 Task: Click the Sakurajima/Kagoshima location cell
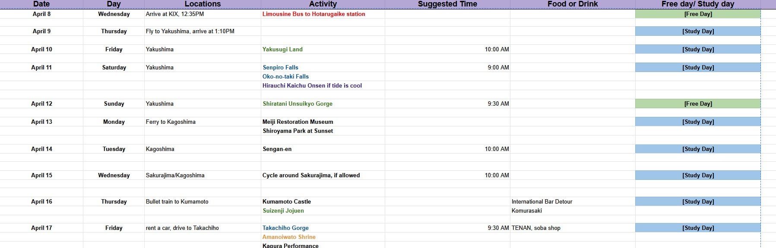203,175
